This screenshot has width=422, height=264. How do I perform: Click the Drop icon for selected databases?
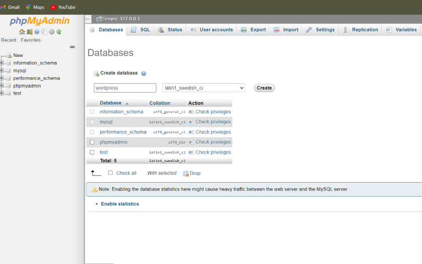point(186,174)
